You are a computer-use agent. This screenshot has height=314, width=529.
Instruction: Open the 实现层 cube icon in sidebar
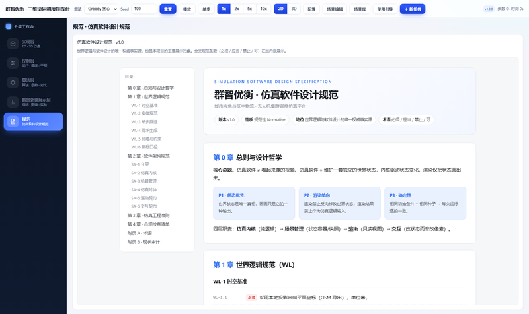coord(13,44)
